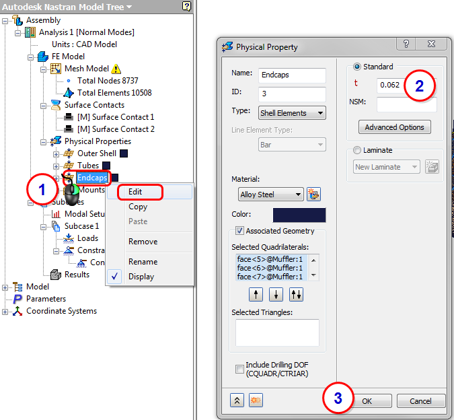Click the Physical Property help button
The image size is (454, 420).
coord(406,44)
